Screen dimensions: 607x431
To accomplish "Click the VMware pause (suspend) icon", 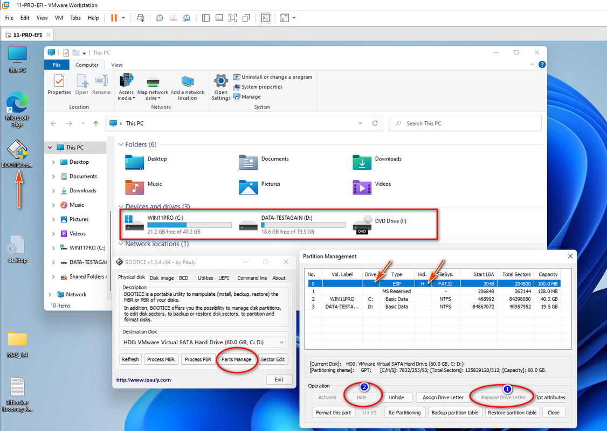I will (x=114, y=18).
